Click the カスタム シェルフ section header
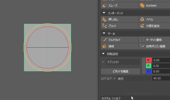170x100 pixels. point(135,98)
